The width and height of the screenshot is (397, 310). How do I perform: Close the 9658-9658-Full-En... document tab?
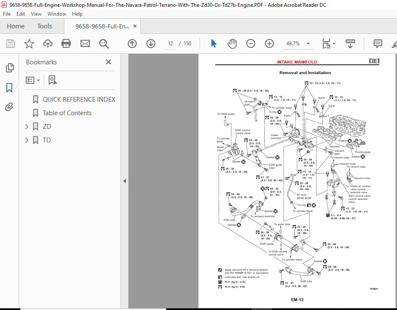point(135,26)
